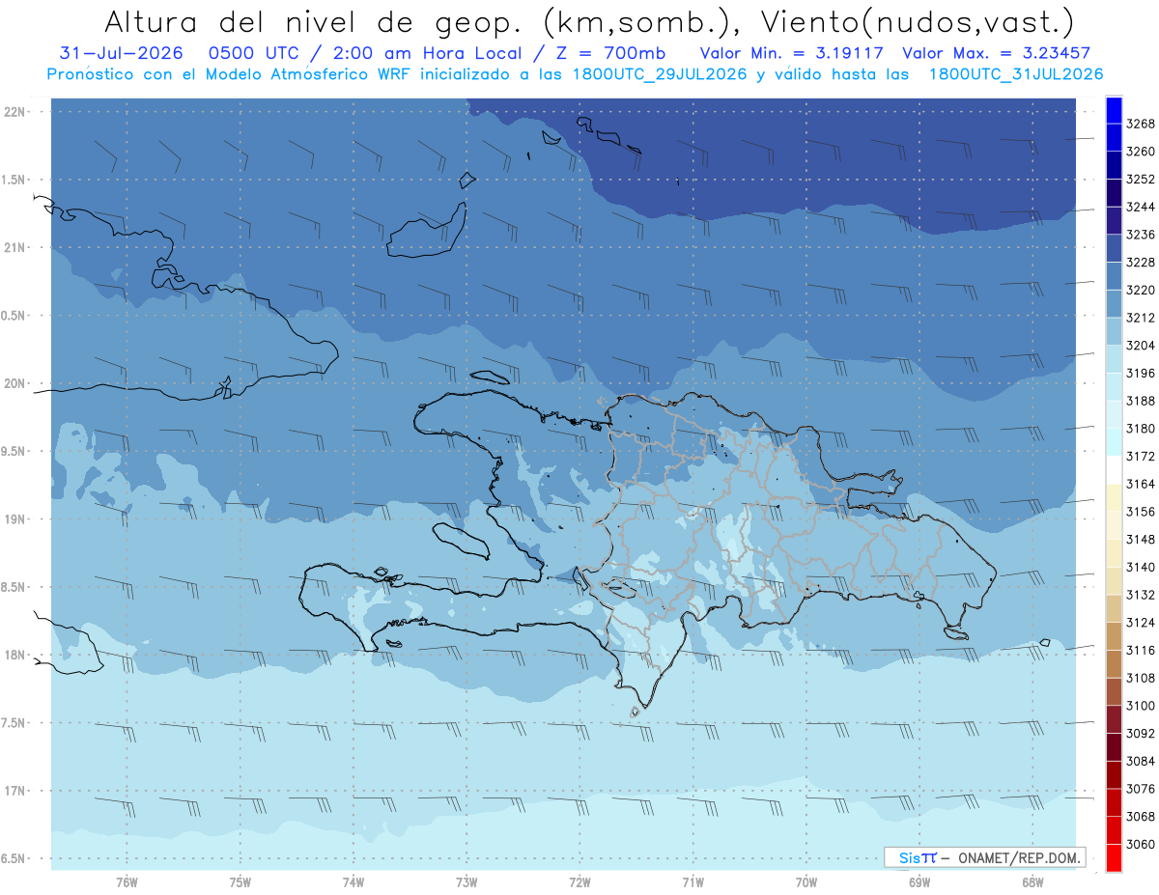Screen dimensions: 1159x895
Task: Click the '17N' latitude label
Action: pos(15,791)
